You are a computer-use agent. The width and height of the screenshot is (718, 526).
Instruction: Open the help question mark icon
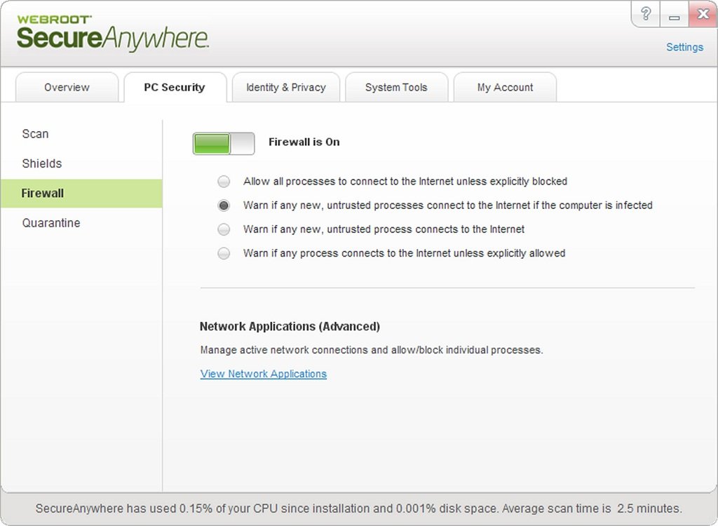pyautogui.click(x=645, y=13)
